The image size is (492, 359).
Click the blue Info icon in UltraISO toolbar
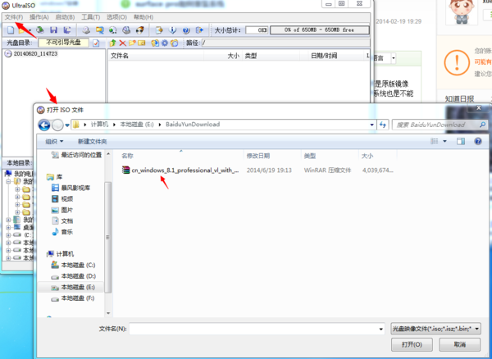(x=172, y=30)
